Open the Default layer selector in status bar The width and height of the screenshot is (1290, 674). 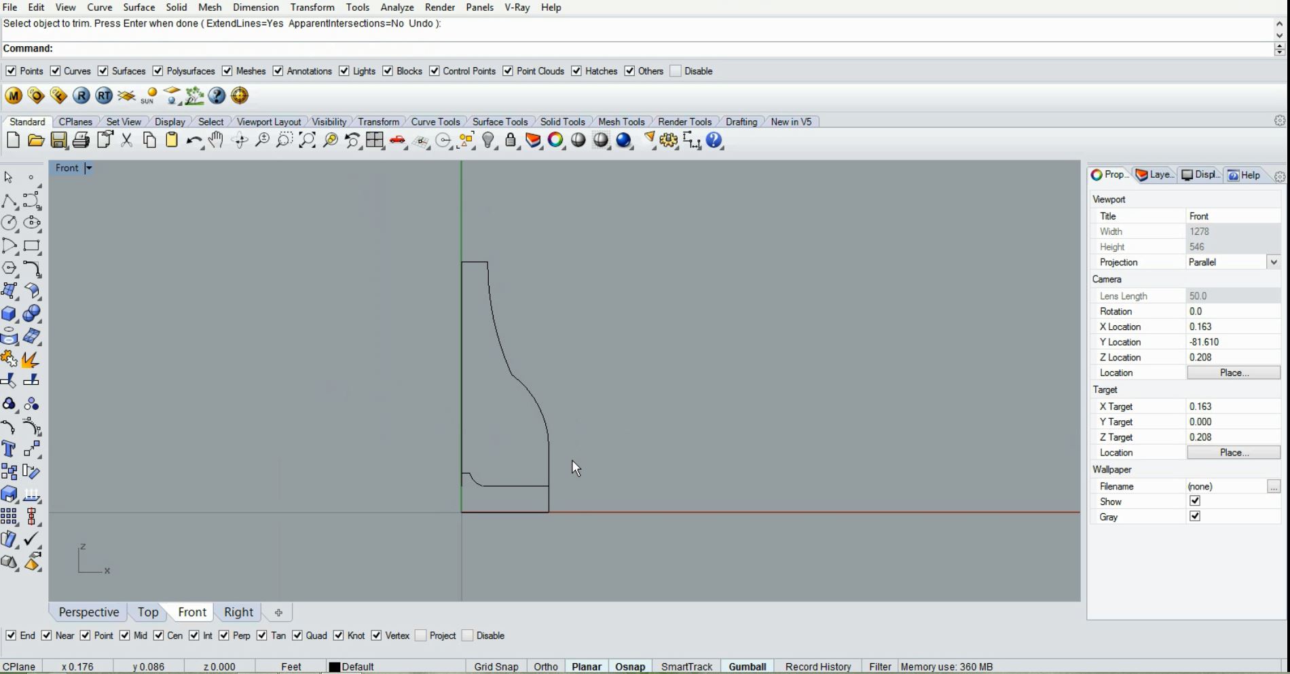coord(358,667)
